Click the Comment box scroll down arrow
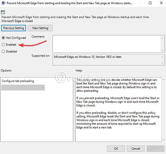 coord(162,50)
